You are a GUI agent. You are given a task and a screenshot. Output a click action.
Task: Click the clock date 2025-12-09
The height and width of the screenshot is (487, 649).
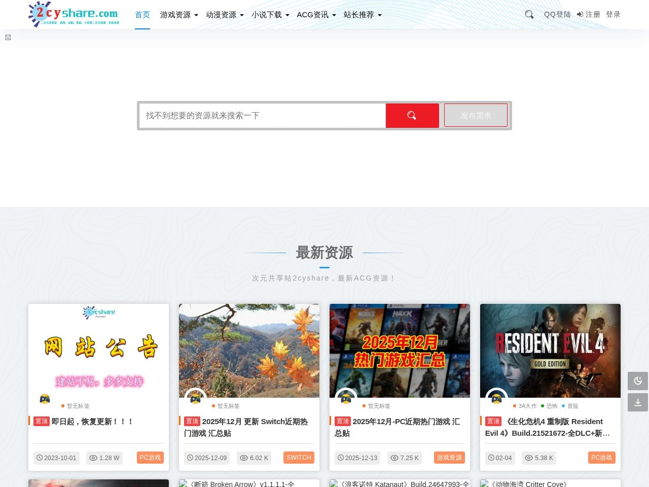(207, 458)
